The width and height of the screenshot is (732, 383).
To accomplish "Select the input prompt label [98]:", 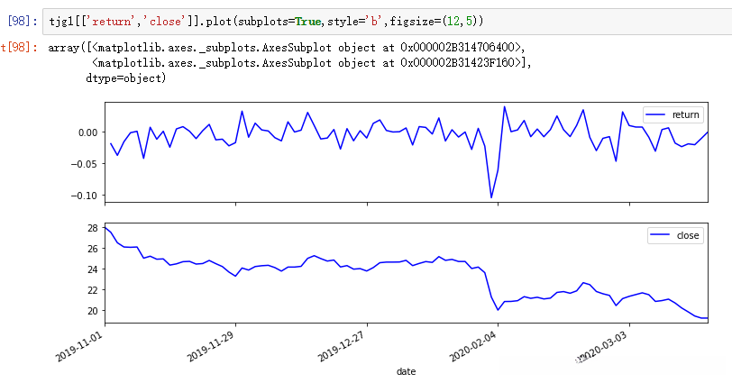I will (23, 22).
